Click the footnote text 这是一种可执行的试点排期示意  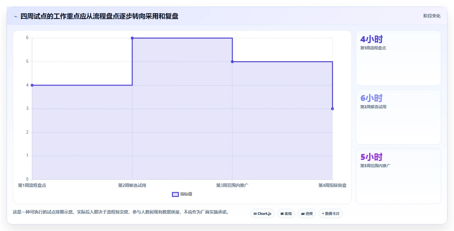tap(121, 212)
